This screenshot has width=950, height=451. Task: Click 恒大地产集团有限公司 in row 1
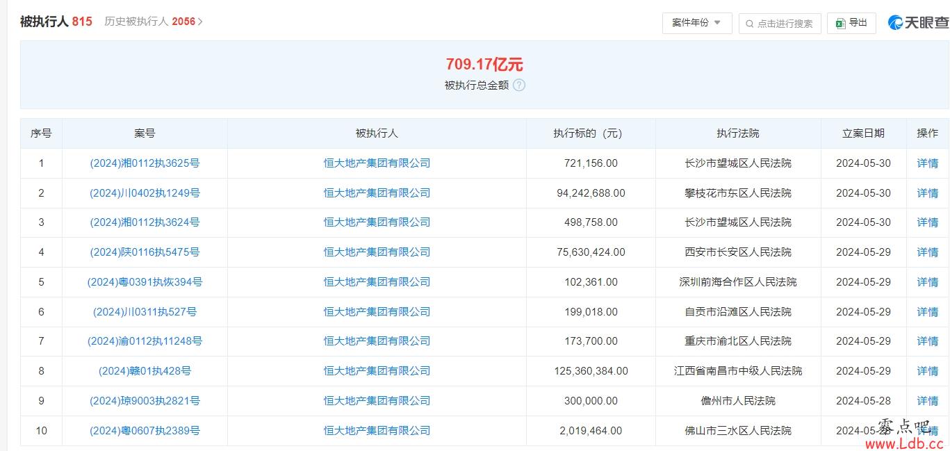click(377, 163)
